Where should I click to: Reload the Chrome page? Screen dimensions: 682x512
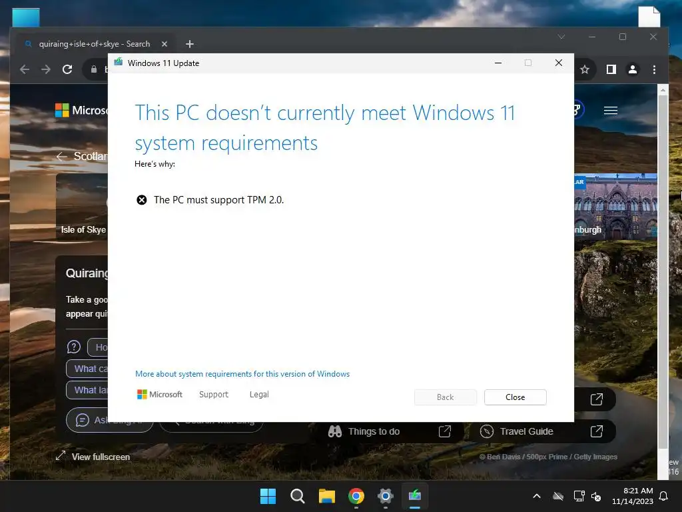[x=67, y=69]
